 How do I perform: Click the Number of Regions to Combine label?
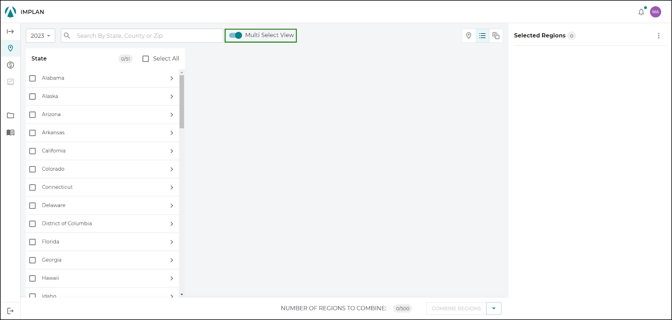(x=333, y=308)
